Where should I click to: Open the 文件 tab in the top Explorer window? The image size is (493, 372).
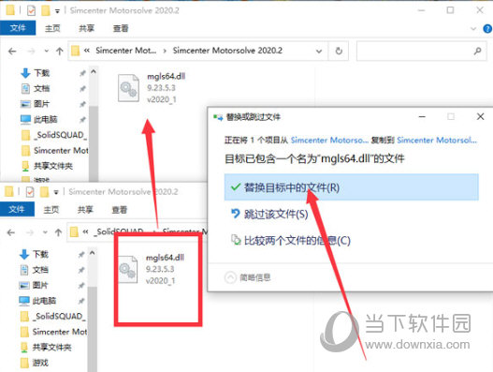point(18,28)
